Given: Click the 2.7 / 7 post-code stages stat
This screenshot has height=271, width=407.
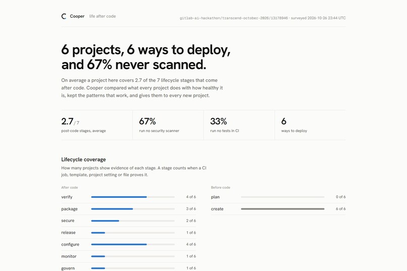Looking at the screenshot, I should point(84,125).
